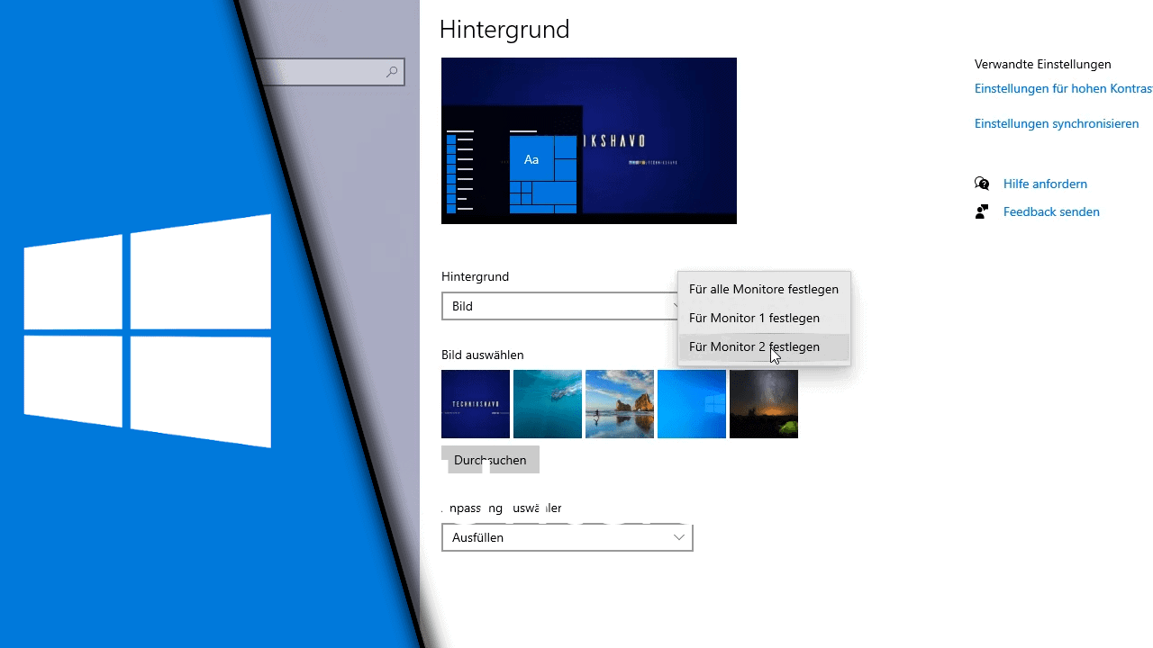Click the Feedback senden person icon
This screenshot has width=1153, height=648.
[982, 211]
